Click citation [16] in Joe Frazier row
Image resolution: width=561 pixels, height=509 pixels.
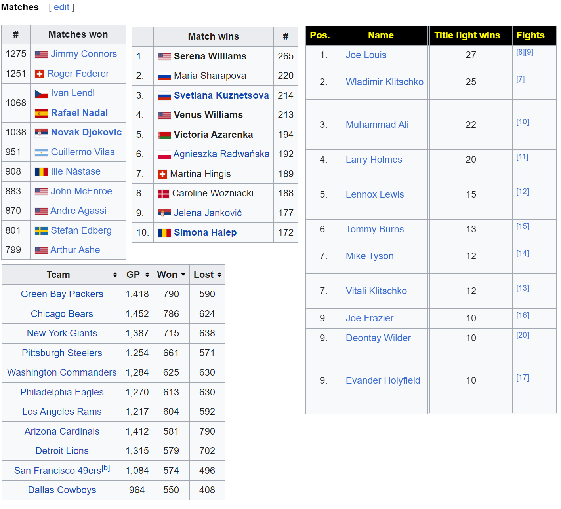click(523, 315)
